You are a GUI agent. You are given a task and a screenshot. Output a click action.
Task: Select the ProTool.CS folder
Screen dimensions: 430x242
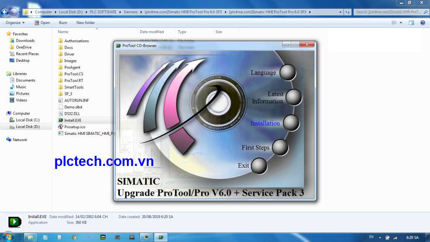(x=71, y=74)
